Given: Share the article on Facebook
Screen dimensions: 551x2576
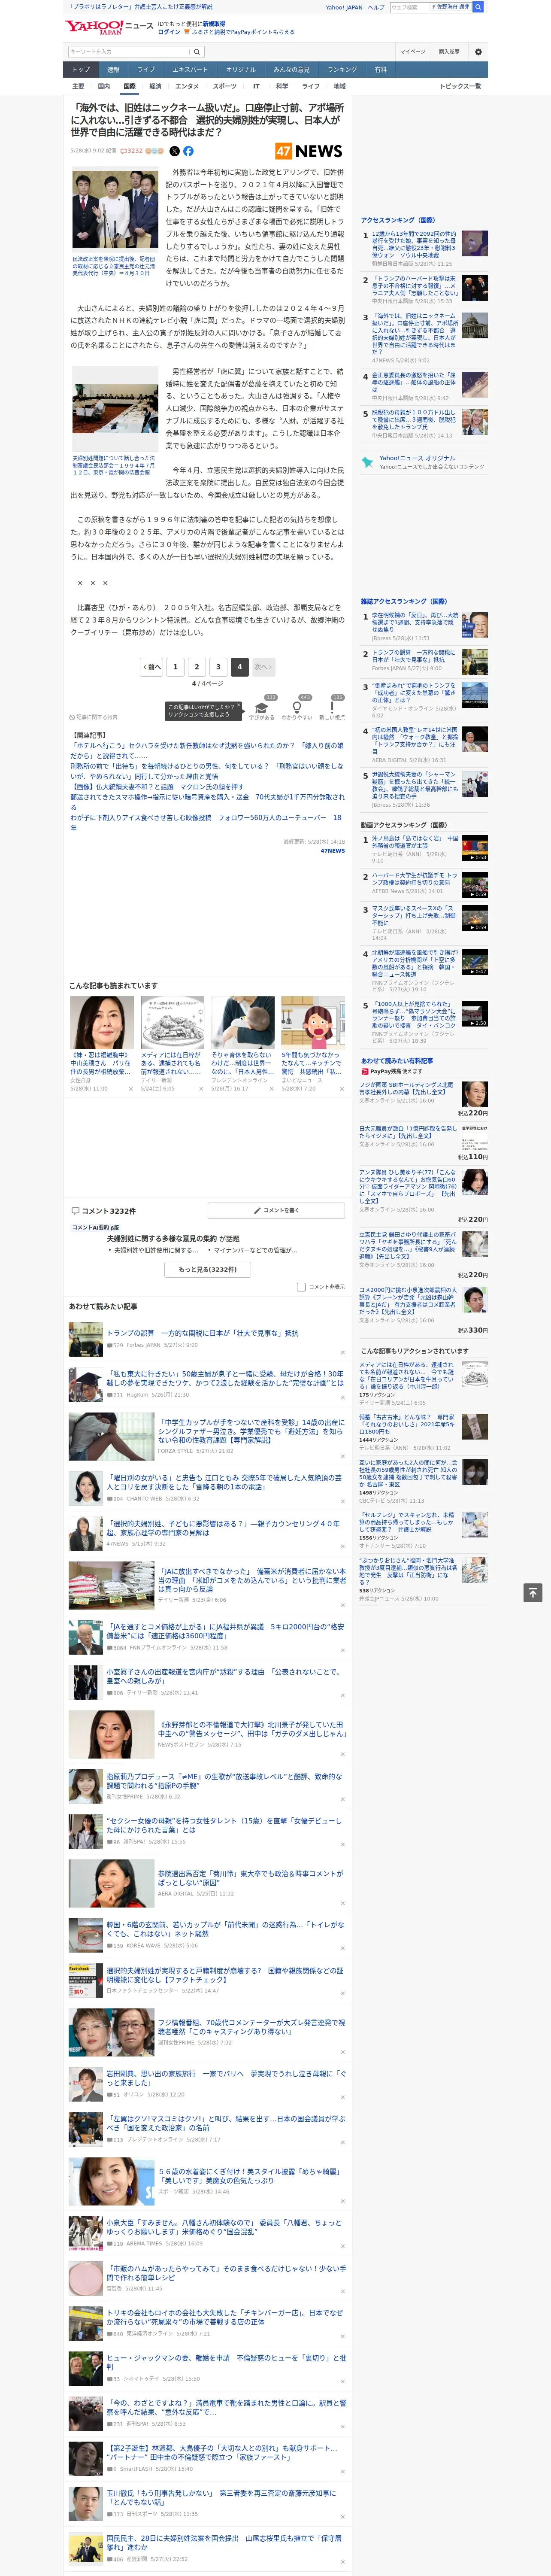Looking at the screenshot, I should point(188,151).
